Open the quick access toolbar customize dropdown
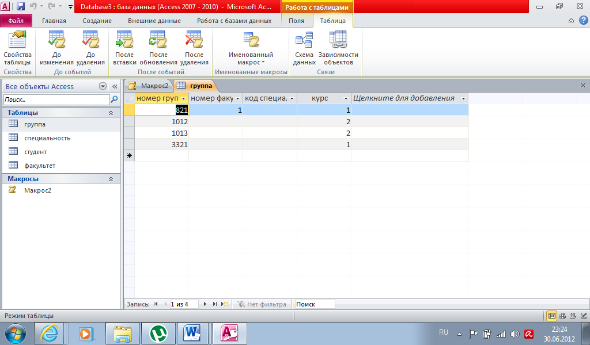The height and width of the screenshot is (345, 590). tap(70, 7)
